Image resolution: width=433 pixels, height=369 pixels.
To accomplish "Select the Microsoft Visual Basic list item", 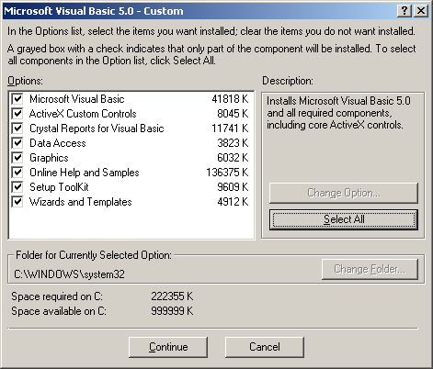I will (x=131, y=99).
